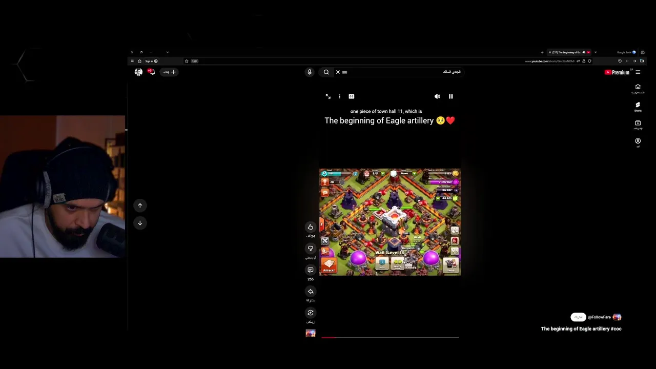656x369 pixels.
Task: Bookmark this page with the star
Action: (187, 61)
